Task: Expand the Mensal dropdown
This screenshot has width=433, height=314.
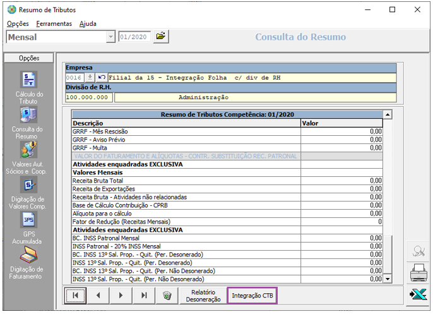Action: pos(110,37)
